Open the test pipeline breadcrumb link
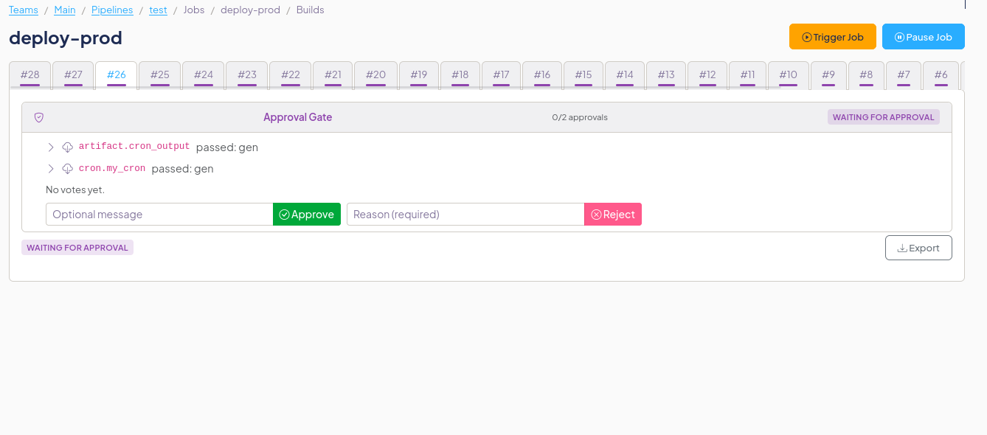Screen dimensions: 987x435 click(x=158, y=10)
